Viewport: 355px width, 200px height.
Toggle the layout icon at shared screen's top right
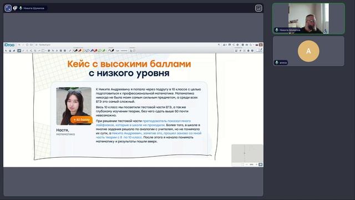pos(258,8)
